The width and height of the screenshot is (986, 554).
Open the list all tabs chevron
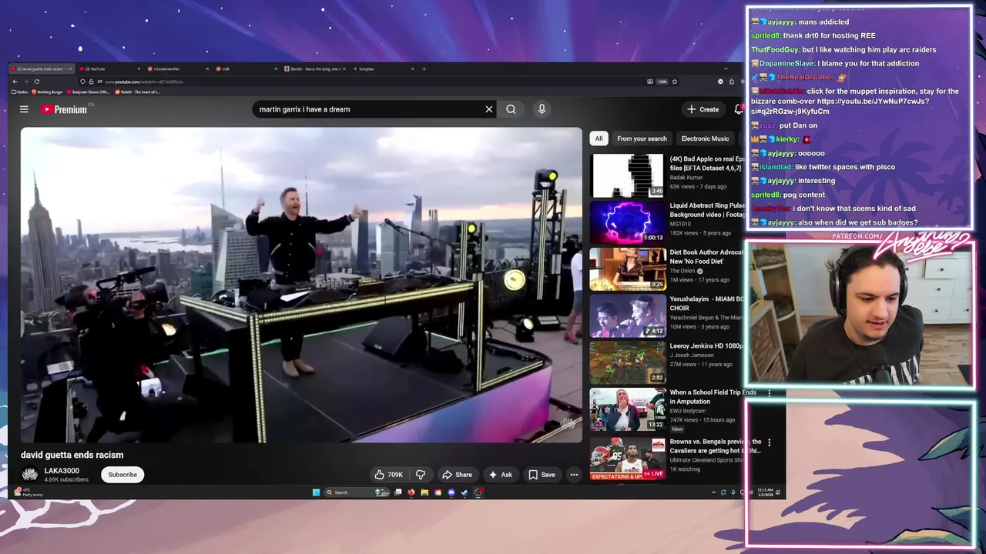tap(725, 68)
